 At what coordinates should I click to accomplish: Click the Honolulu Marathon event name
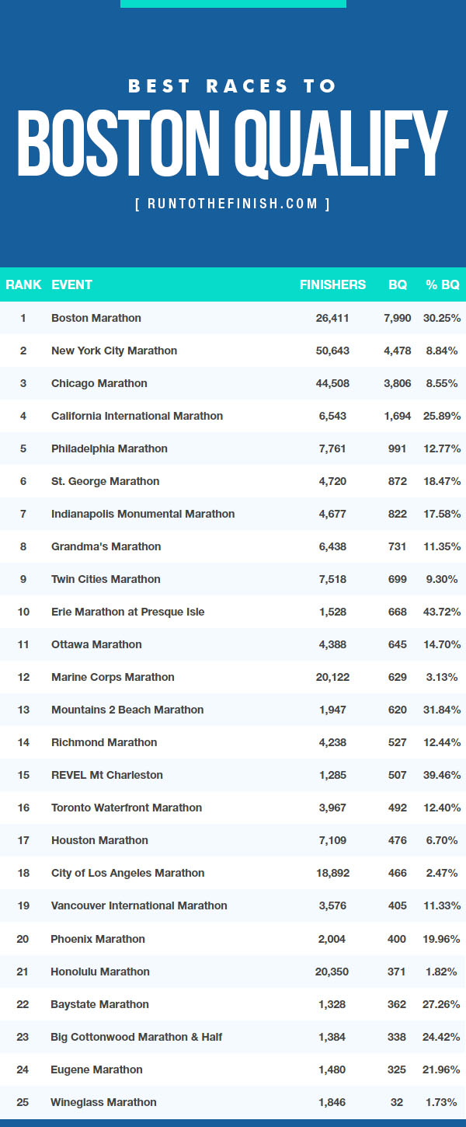(100, 972)
